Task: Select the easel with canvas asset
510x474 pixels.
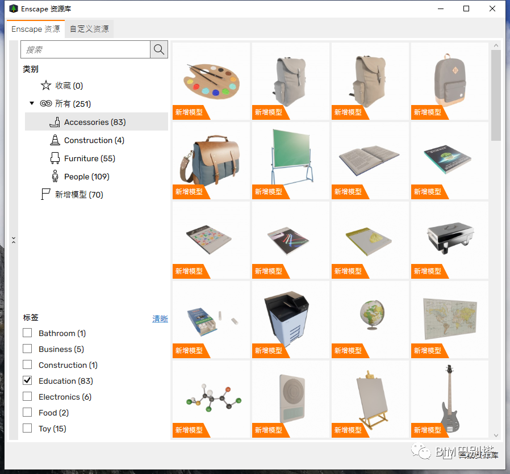Action: pos(370,399)
